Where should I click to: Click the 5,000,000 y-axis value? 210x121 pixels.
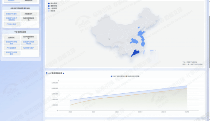coord(55,83)
